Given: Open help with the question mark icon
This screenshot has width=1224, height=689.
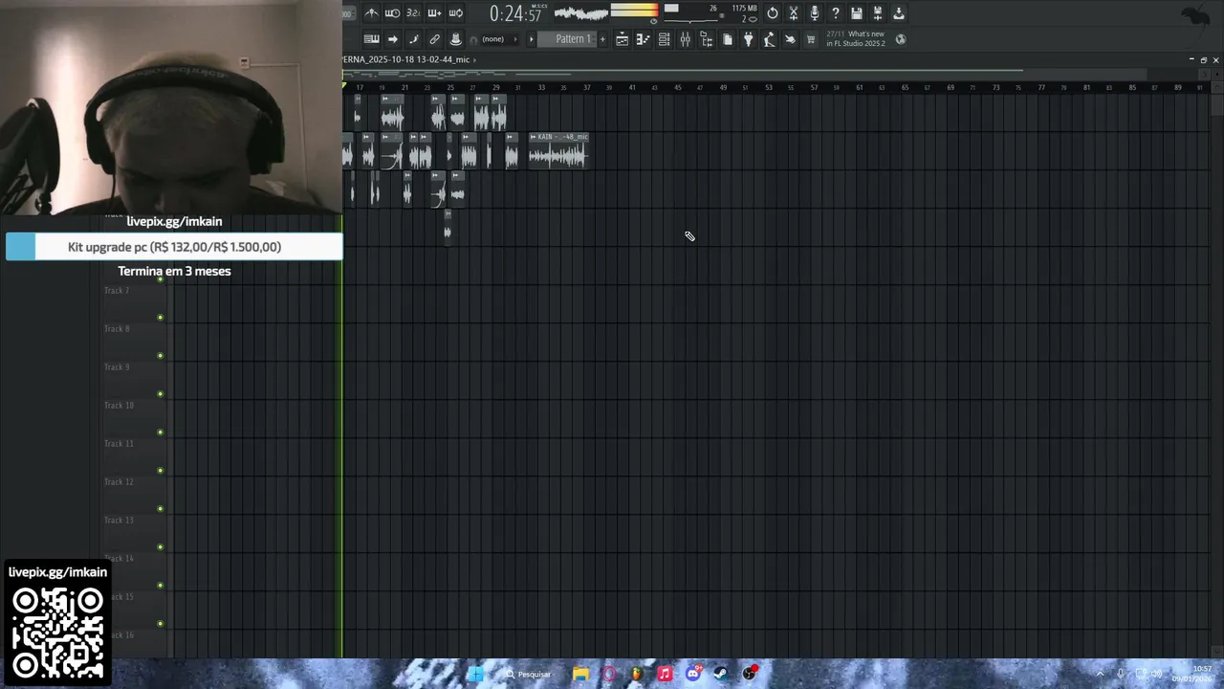Looking at the screenshot, I should pos(836,13).
